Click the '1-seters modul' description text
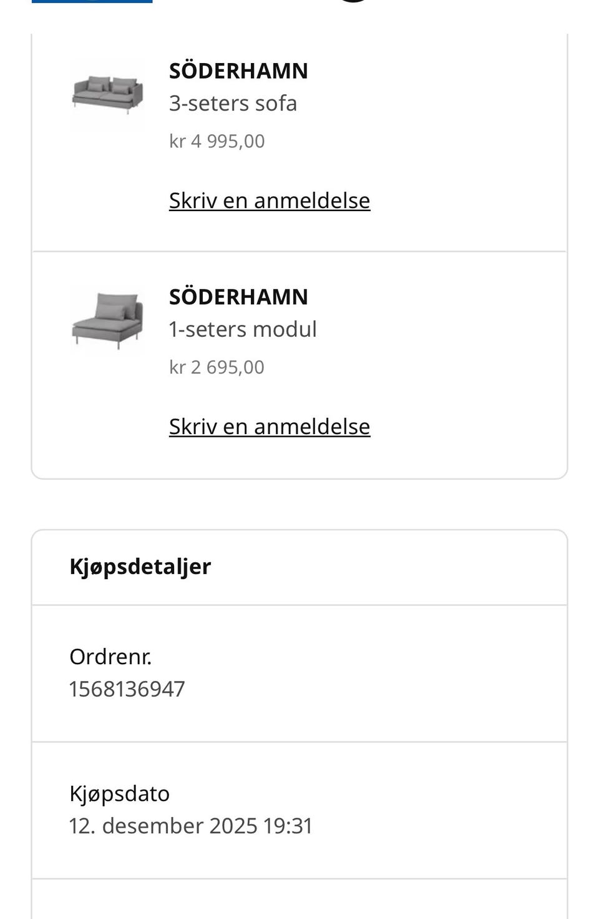This screenshot has height=919, width=599. (243, 329)
